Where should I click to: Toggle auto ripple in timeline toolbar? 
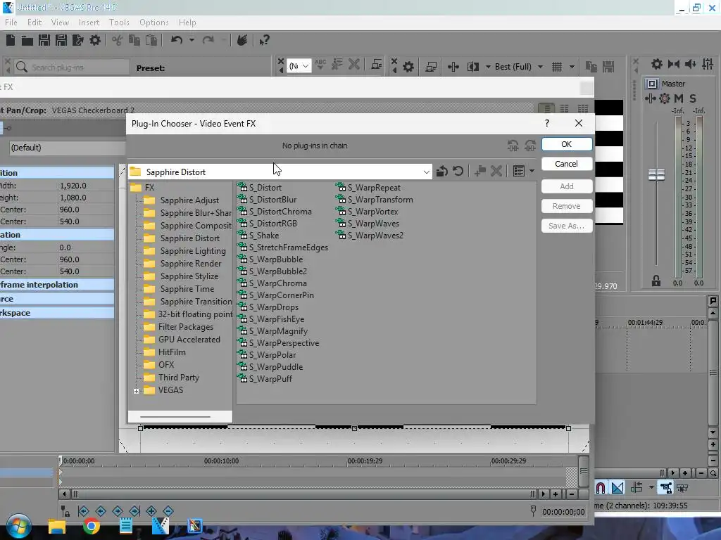tap(637, 488)
